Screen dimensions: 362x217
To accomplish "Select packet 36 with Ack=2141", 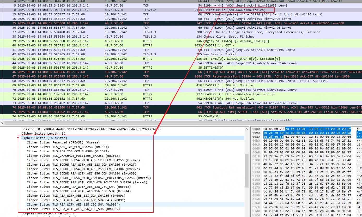I will 181,28.
